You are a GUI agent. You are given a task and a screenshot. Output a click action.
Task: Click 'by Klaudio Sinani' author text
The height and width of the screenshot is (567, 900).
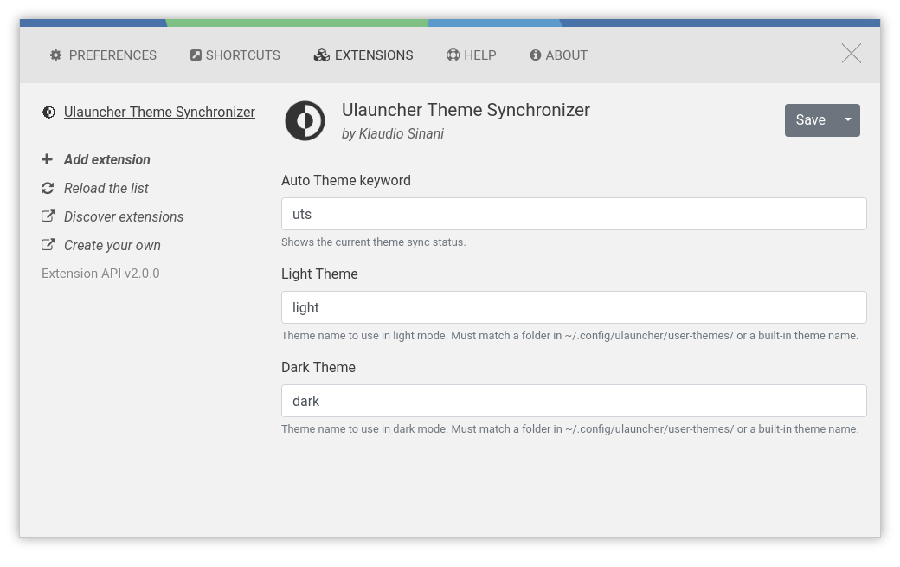pos(393,133)
